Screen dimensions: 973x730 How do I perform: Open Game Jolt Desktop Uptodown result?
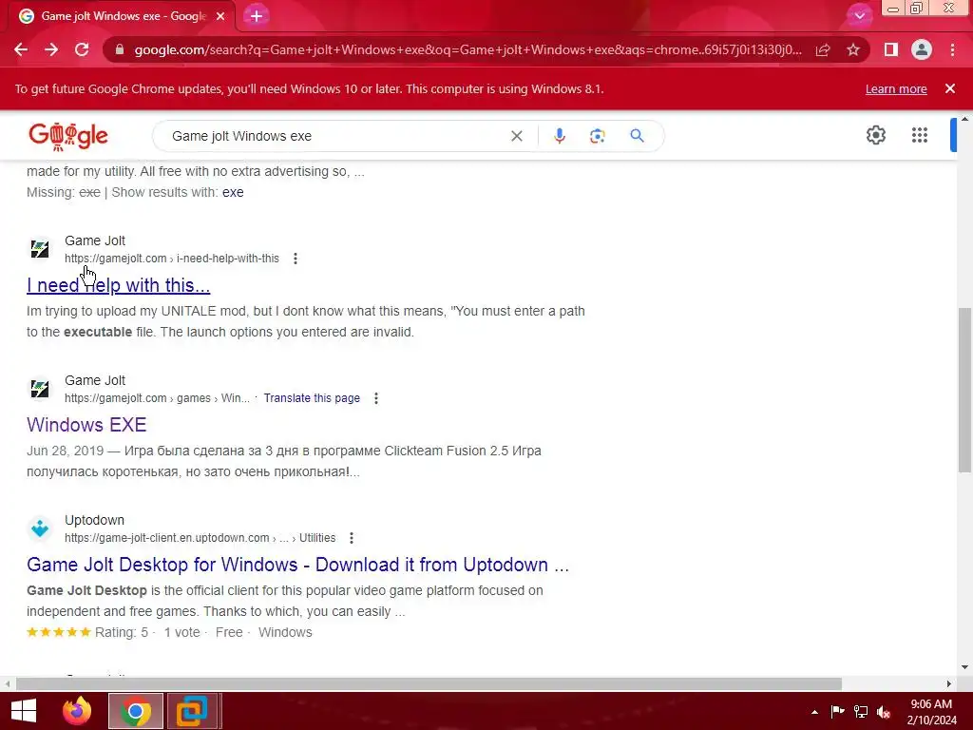click(297, 565)
